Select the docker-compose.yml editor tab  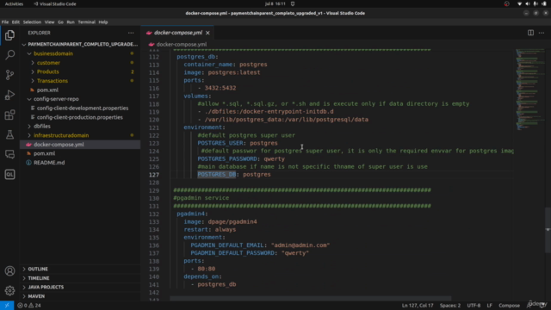[177, 33]
